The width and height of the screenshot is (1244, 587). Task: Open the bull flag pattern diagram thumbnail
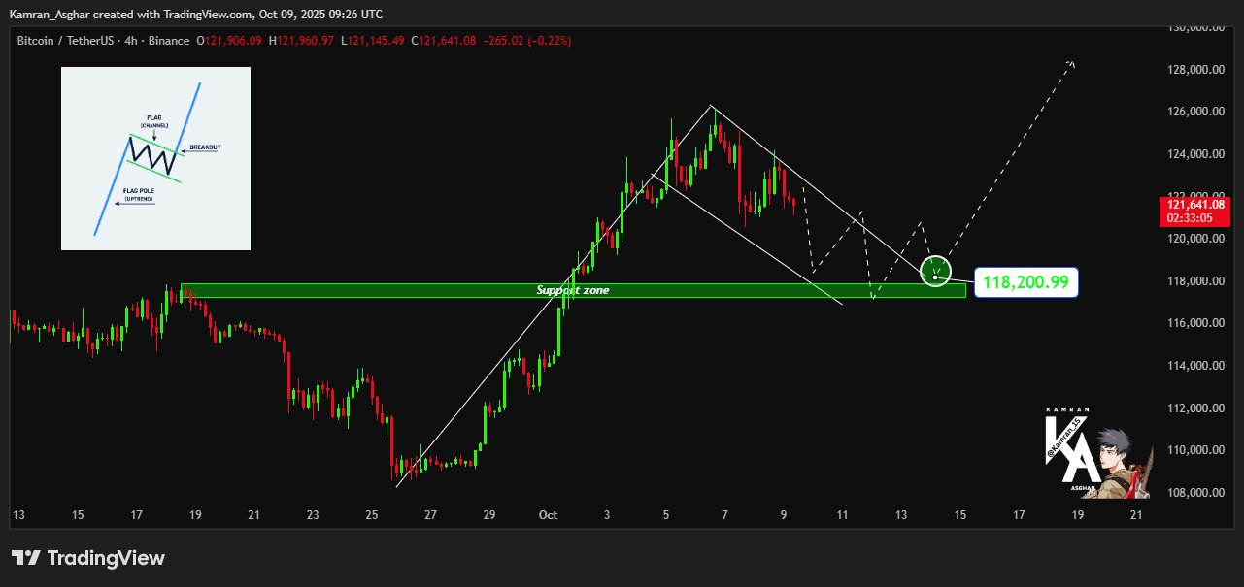(x=155, y=158)
